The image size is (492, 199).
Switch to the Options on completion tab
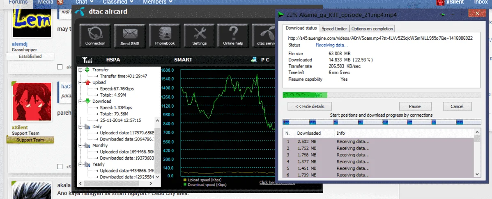[x=372, y=29]
